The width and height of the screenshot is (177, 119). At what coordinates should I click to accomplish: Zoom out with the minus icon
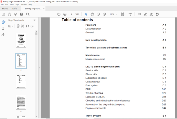98,14
